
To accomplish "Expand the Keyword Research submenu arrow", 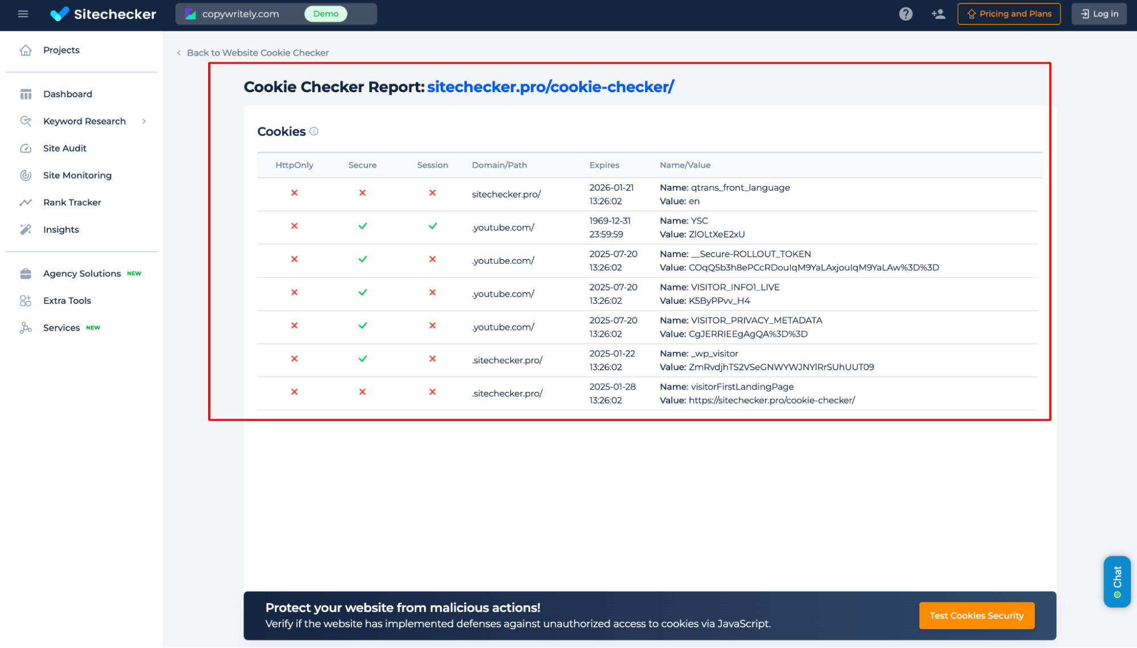I will click(x=144, y=121).
